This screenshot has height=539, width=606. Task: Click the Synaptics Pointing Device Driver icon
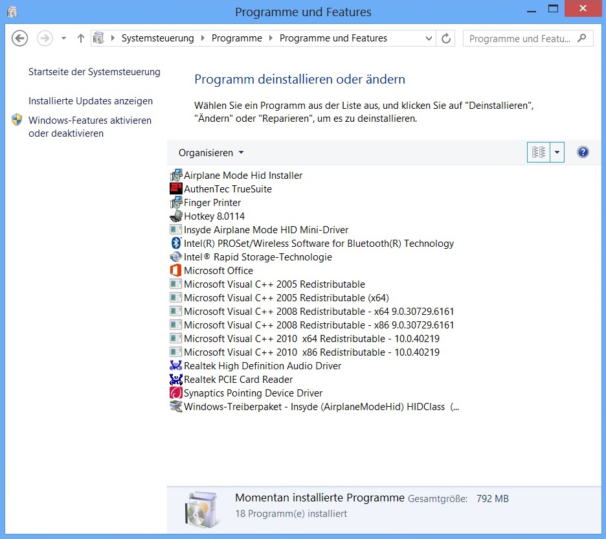[176, 393]
